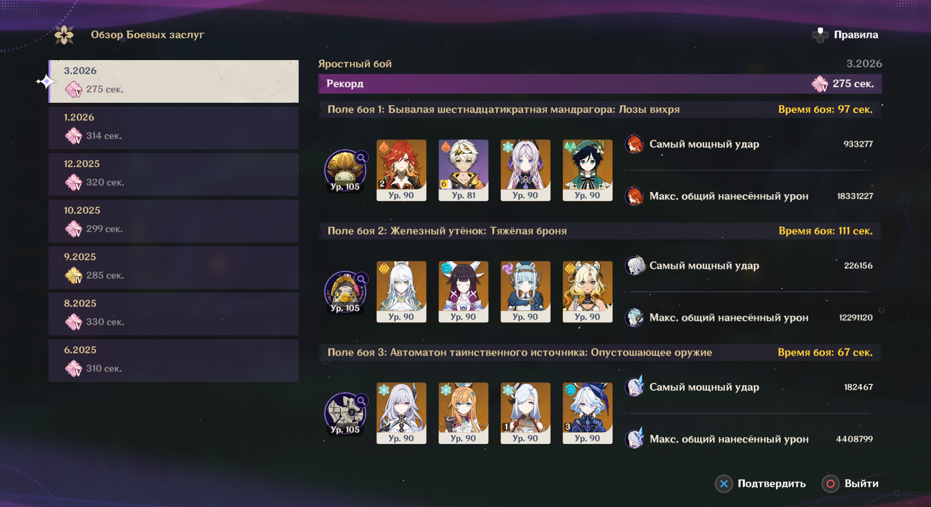
Task: Inspect the automaton boss icon in battlefield 3
Action: pyautogui.click(x=345, y=413)
